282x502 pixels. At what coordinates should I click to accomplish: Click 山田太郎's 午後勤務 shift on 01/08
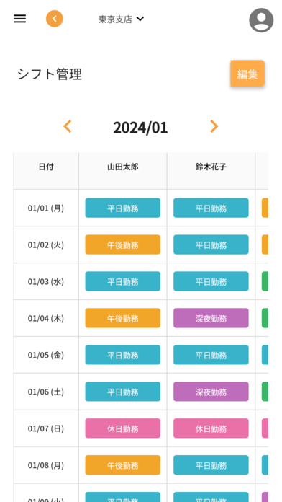click(122, 465)
